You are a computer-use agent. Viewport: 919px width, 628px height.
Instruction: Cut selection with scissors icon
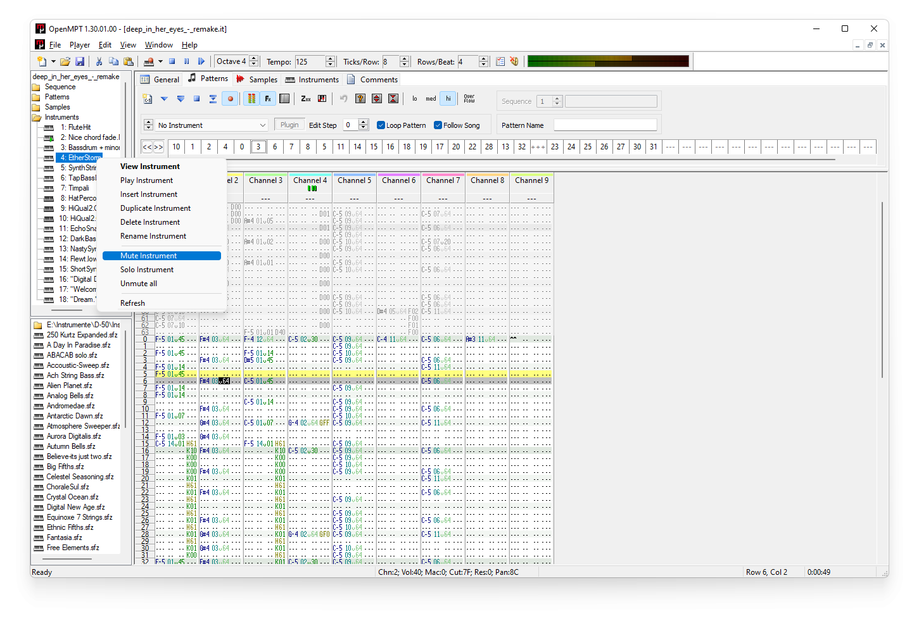pyautogui.click(x=99, y=61)
